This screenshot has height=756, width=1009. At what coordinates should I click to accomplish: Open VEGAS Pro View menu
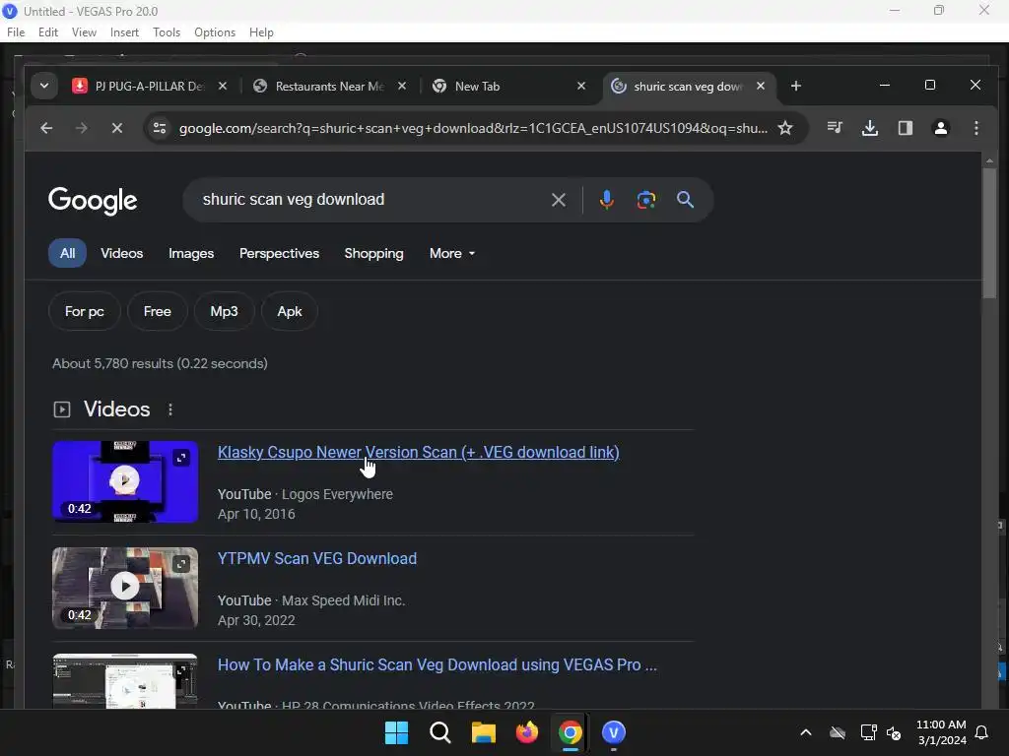(84, 32)
